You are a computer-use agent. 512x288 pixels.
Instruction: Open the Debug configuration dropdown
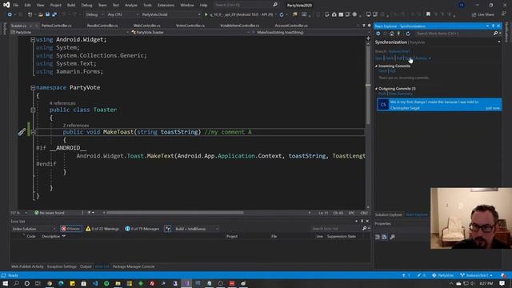(94, 14)
